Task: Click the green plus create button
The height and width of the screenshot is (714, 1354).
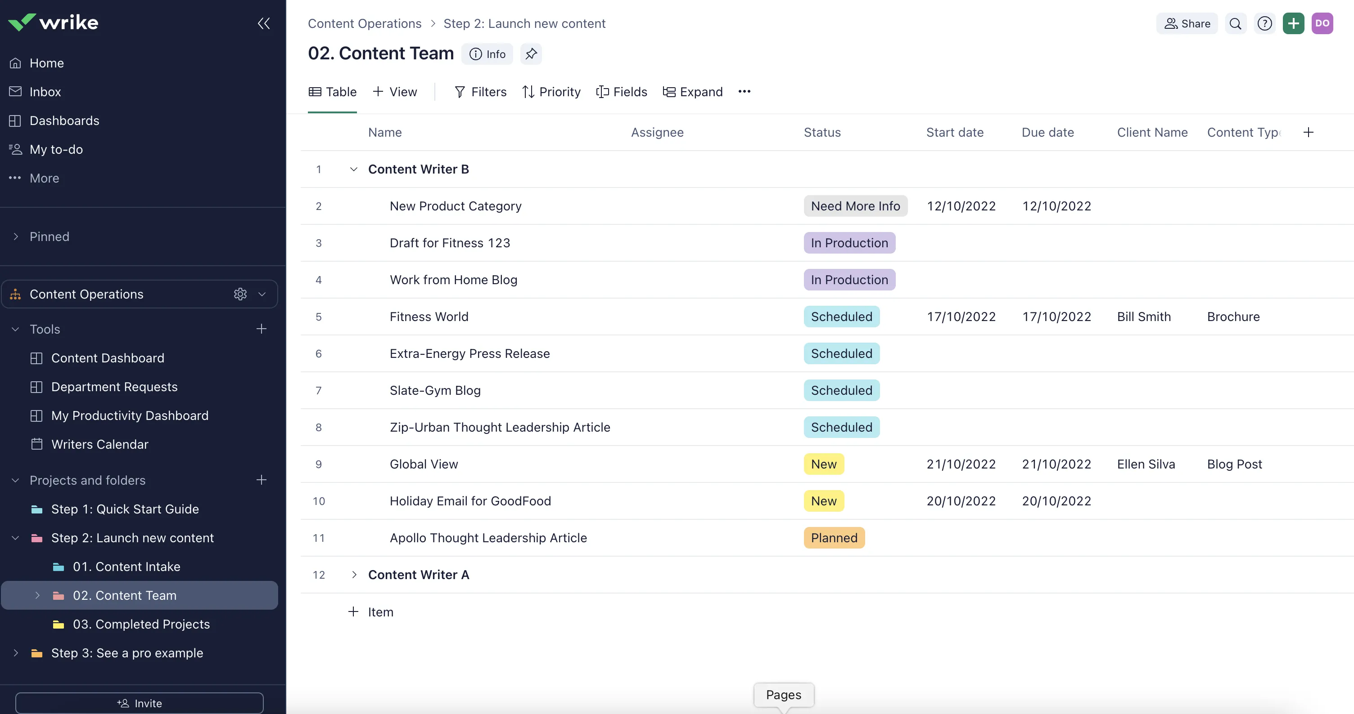Action: pyautogui.click(x=1294, y=24)
